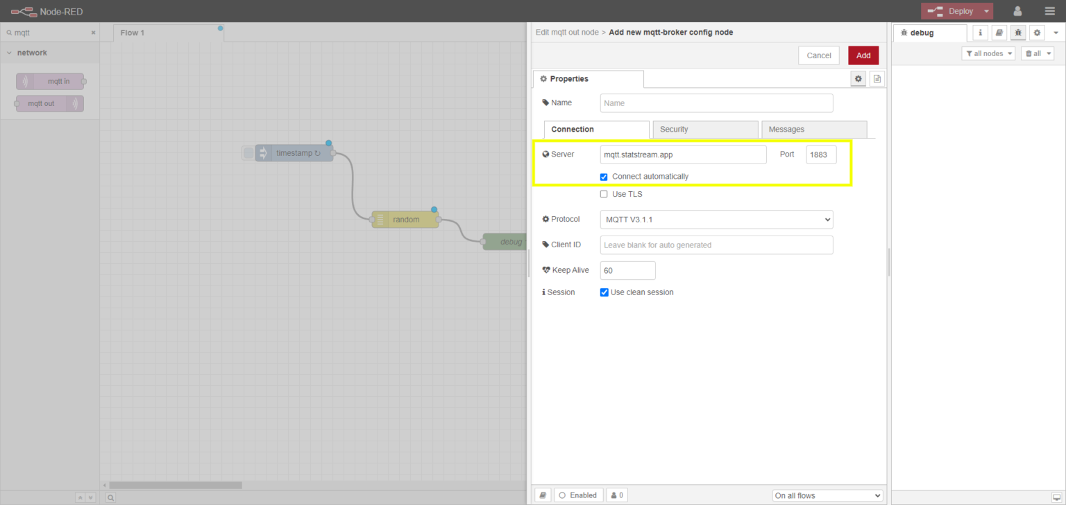Screen dimensions: 1066x505
Task: Click the node settings gear icon beside Properties
Action: [x=858, y=79]
